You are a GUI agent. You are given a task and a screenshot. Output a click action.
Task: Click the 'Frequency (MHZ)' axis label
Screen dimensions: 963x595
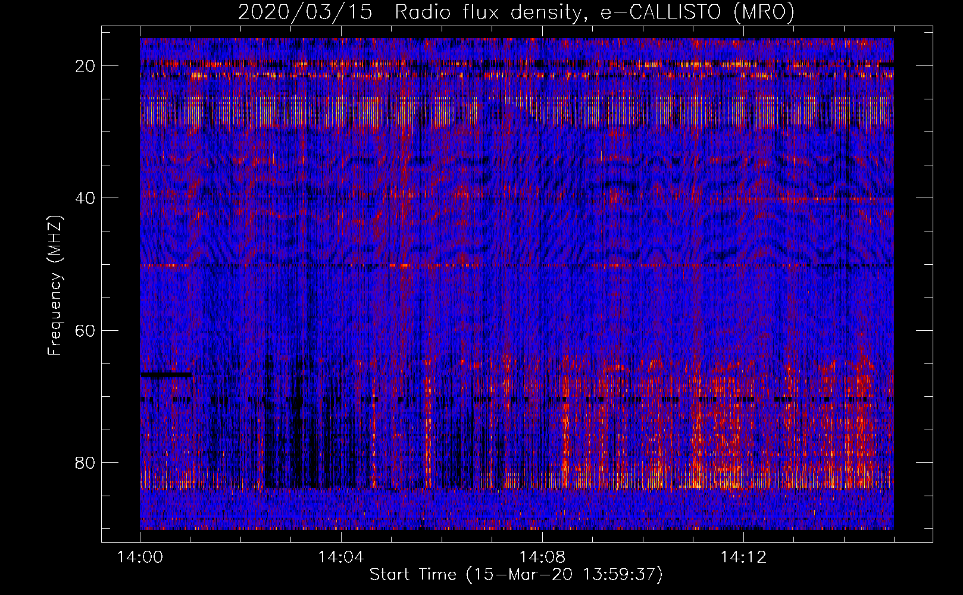[x=55, y=286]
